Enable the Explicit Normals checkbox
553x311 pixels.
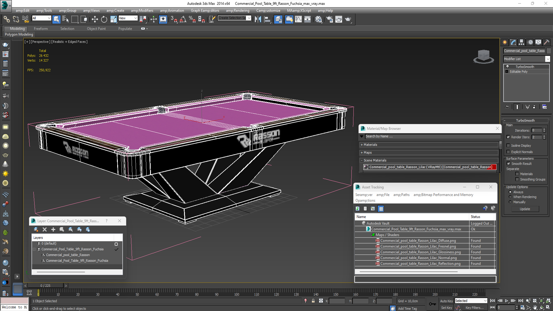pos(508,152)
